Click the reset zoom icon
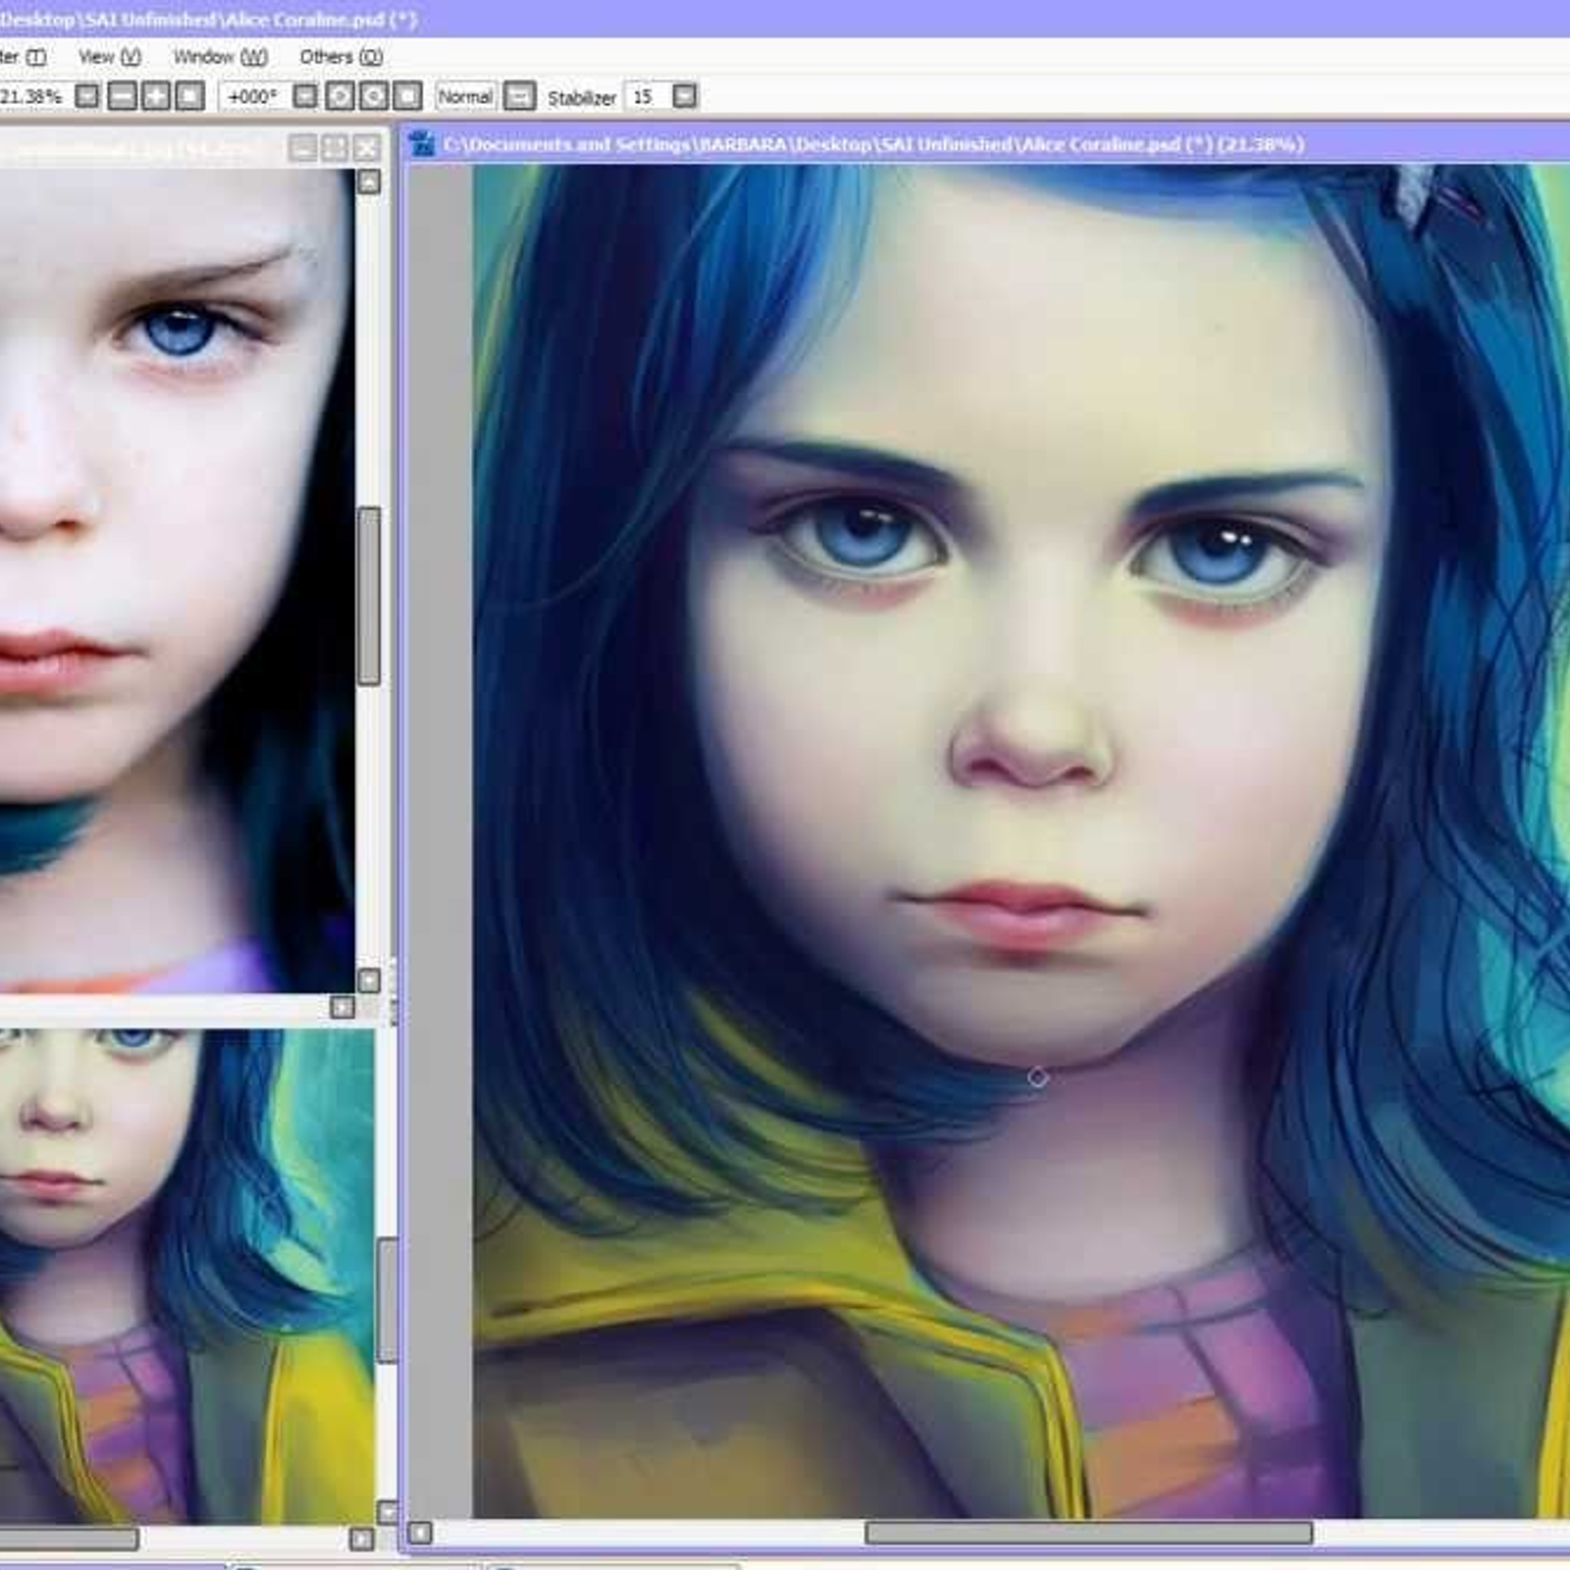The image size is (1570, 1570). click(190, 96)
